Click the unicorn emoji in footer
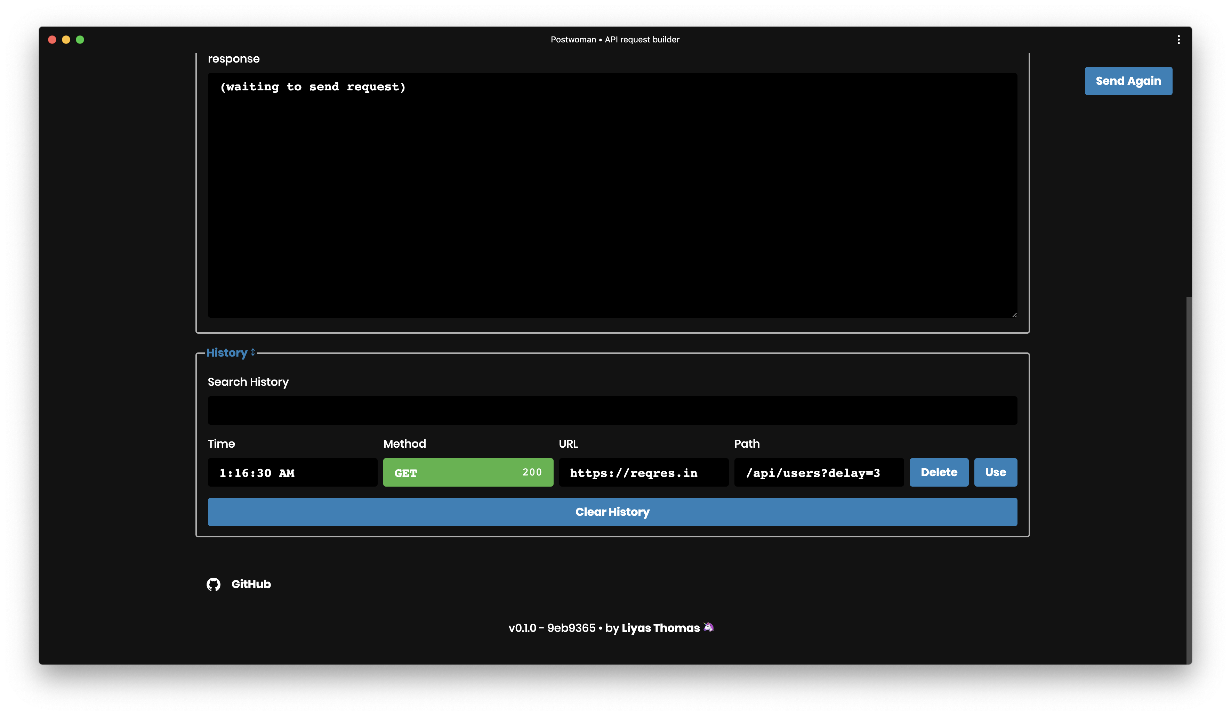1231x716 pixels. [708, 627]
